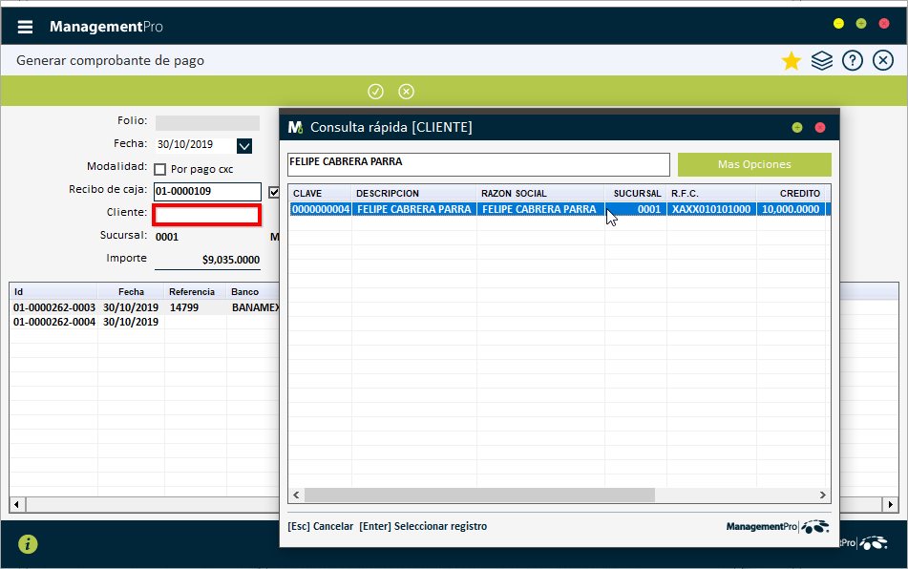
Task: Expand the Fecha date dropdown
Action: 243,146
